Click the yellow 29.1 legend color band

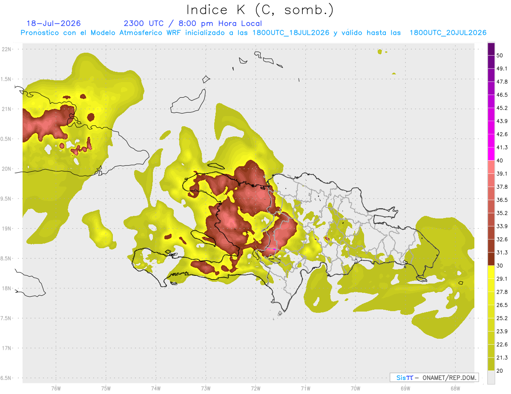pyautogui.click(x=491, y=272)
